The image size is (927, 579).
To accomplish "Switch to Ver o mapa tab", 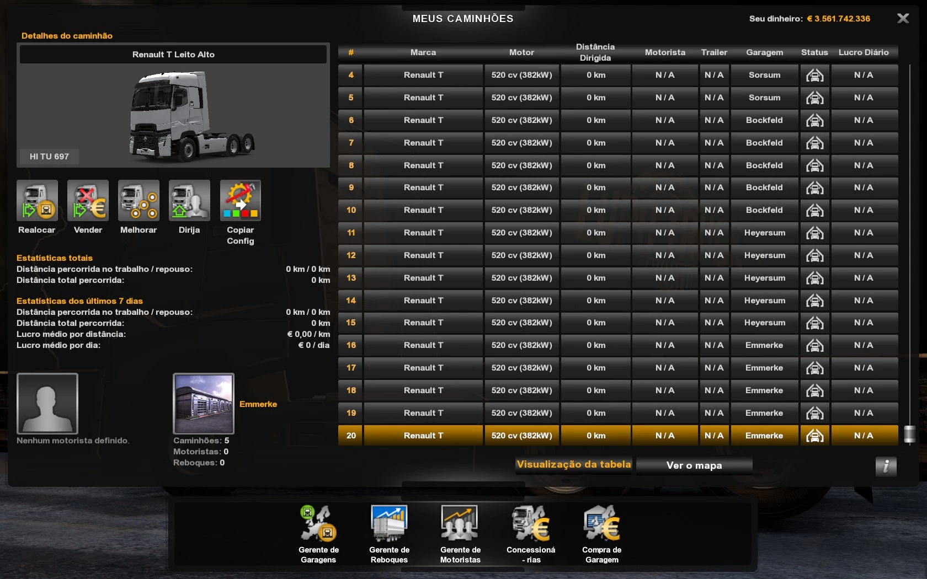I will click(694, 465).
